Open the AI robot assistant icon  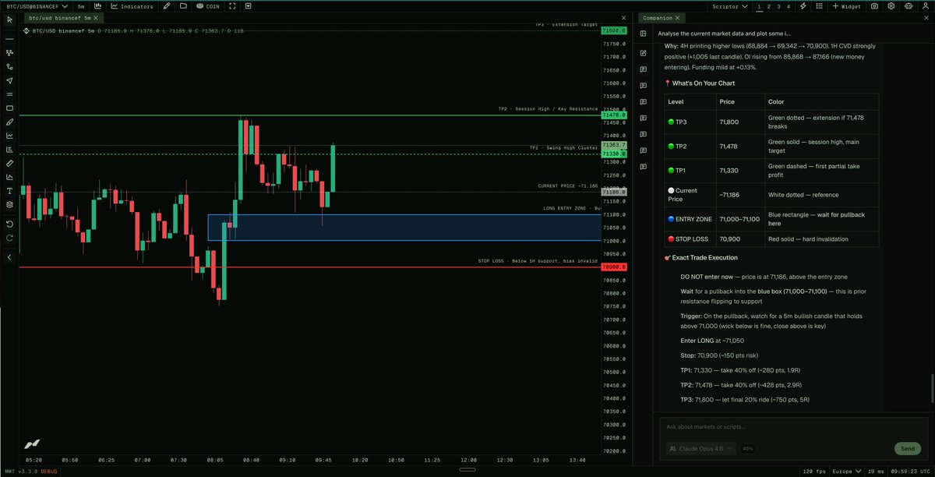(908, 6)
